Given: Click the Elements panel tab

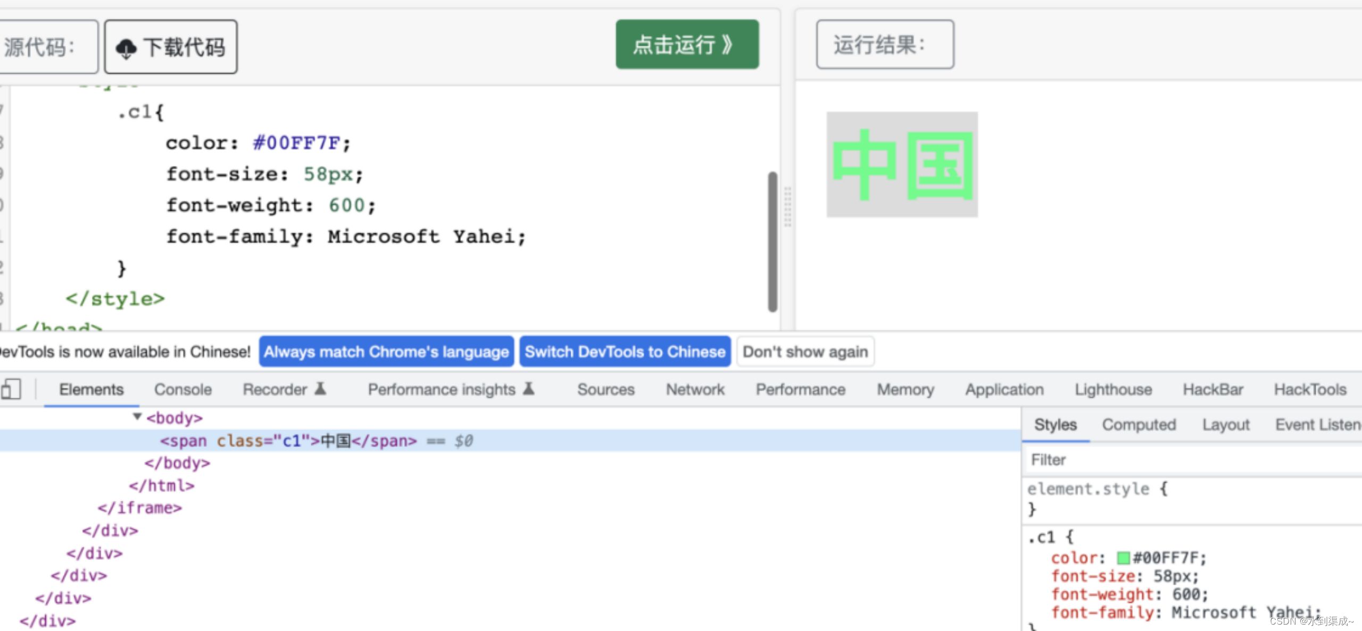Looking at the screenshot, I should (91, 389).
